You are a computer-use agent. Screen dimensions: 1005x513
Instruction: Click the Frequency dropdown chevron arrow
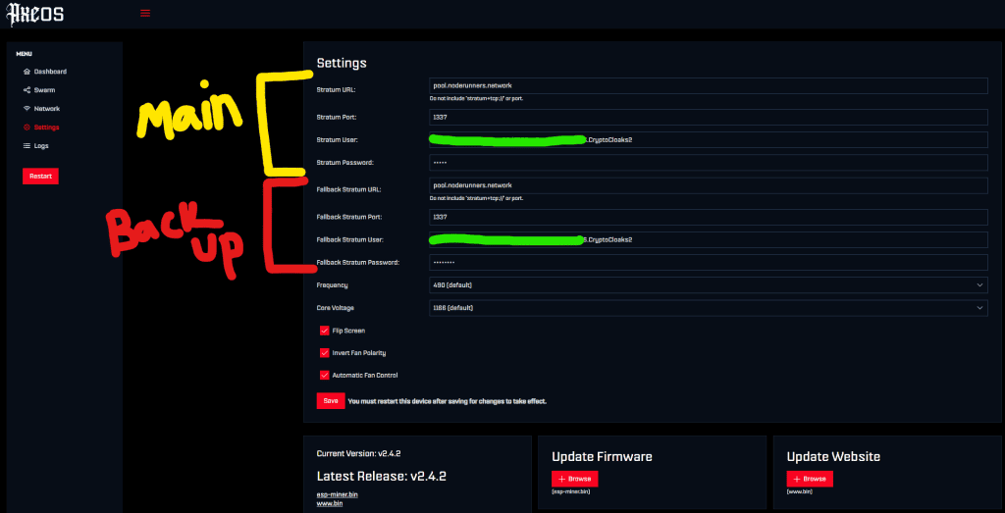point(979,285)
